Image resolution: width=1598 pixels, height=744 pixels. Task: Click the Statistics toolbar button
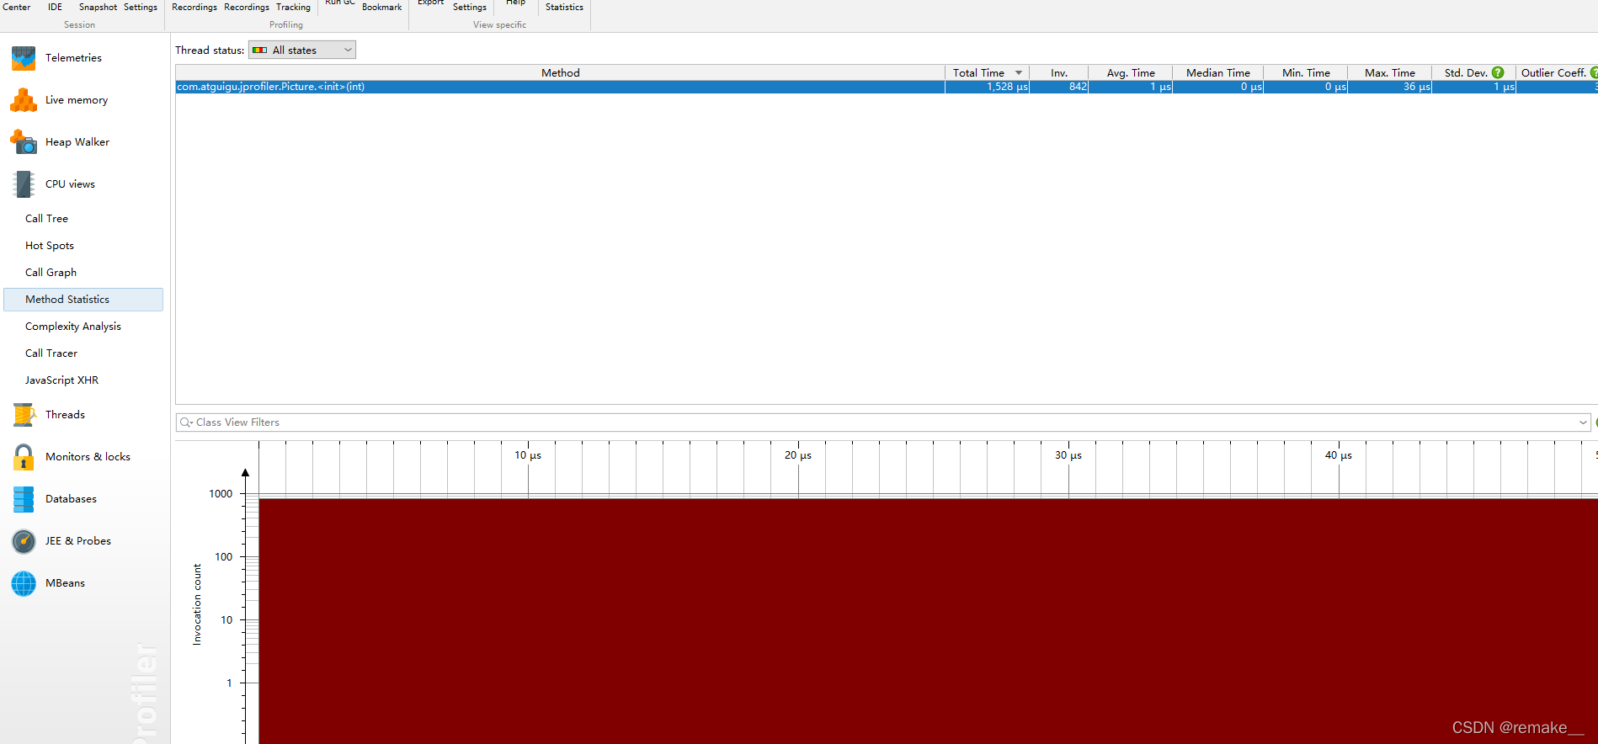(x=564, y=7)
